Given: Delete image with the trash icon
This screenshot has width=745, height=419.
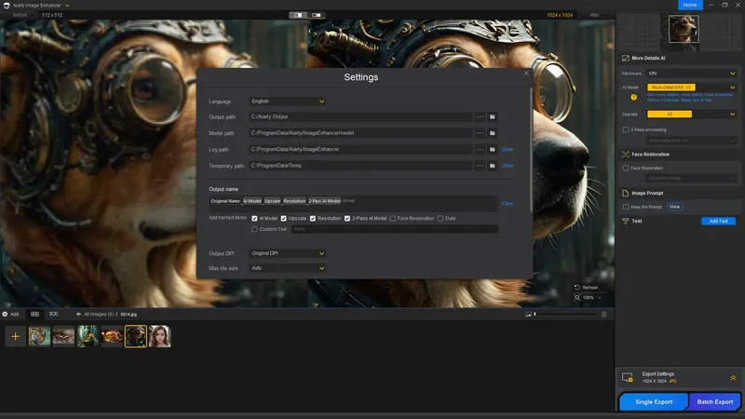Looking at the screenshot, I should (x=603, y=315).
